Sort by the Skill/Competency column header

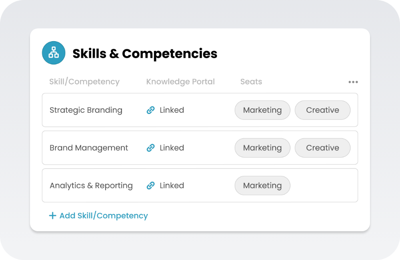click(x=84, y=82)
